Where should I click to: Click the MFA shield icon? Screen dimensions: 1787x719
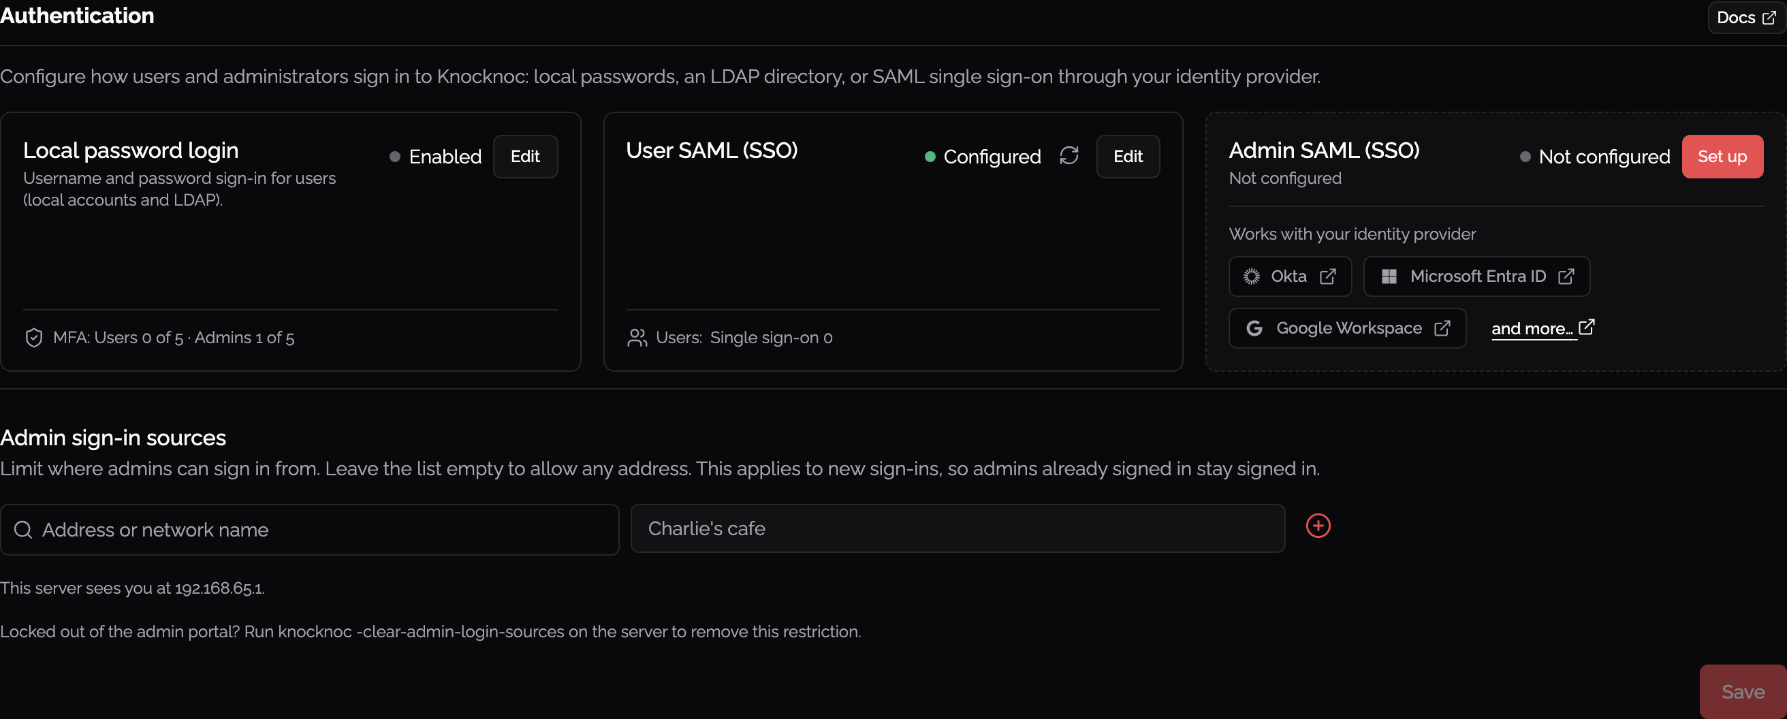click(33, 338)
